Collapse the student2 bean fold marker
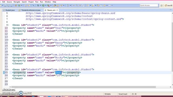The image size is (173, 97). click(x=8, y=40)
